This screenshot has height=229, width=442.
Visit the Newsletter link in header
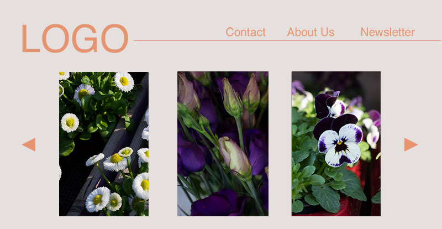click(x=388, y=32)
